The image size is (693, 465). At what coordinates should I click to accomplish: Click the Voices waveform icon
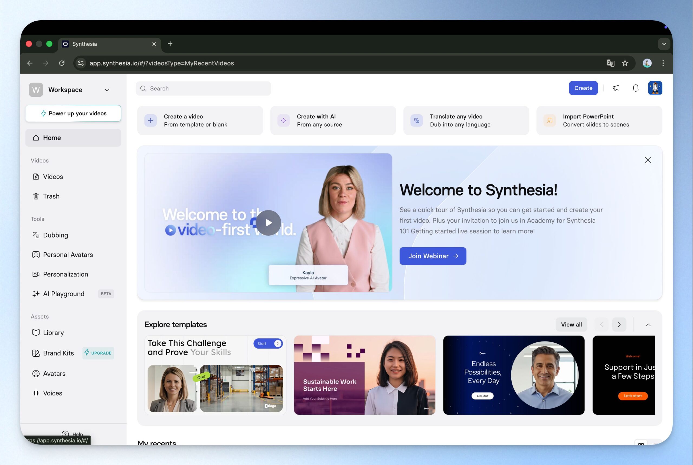tap(36, 393)
